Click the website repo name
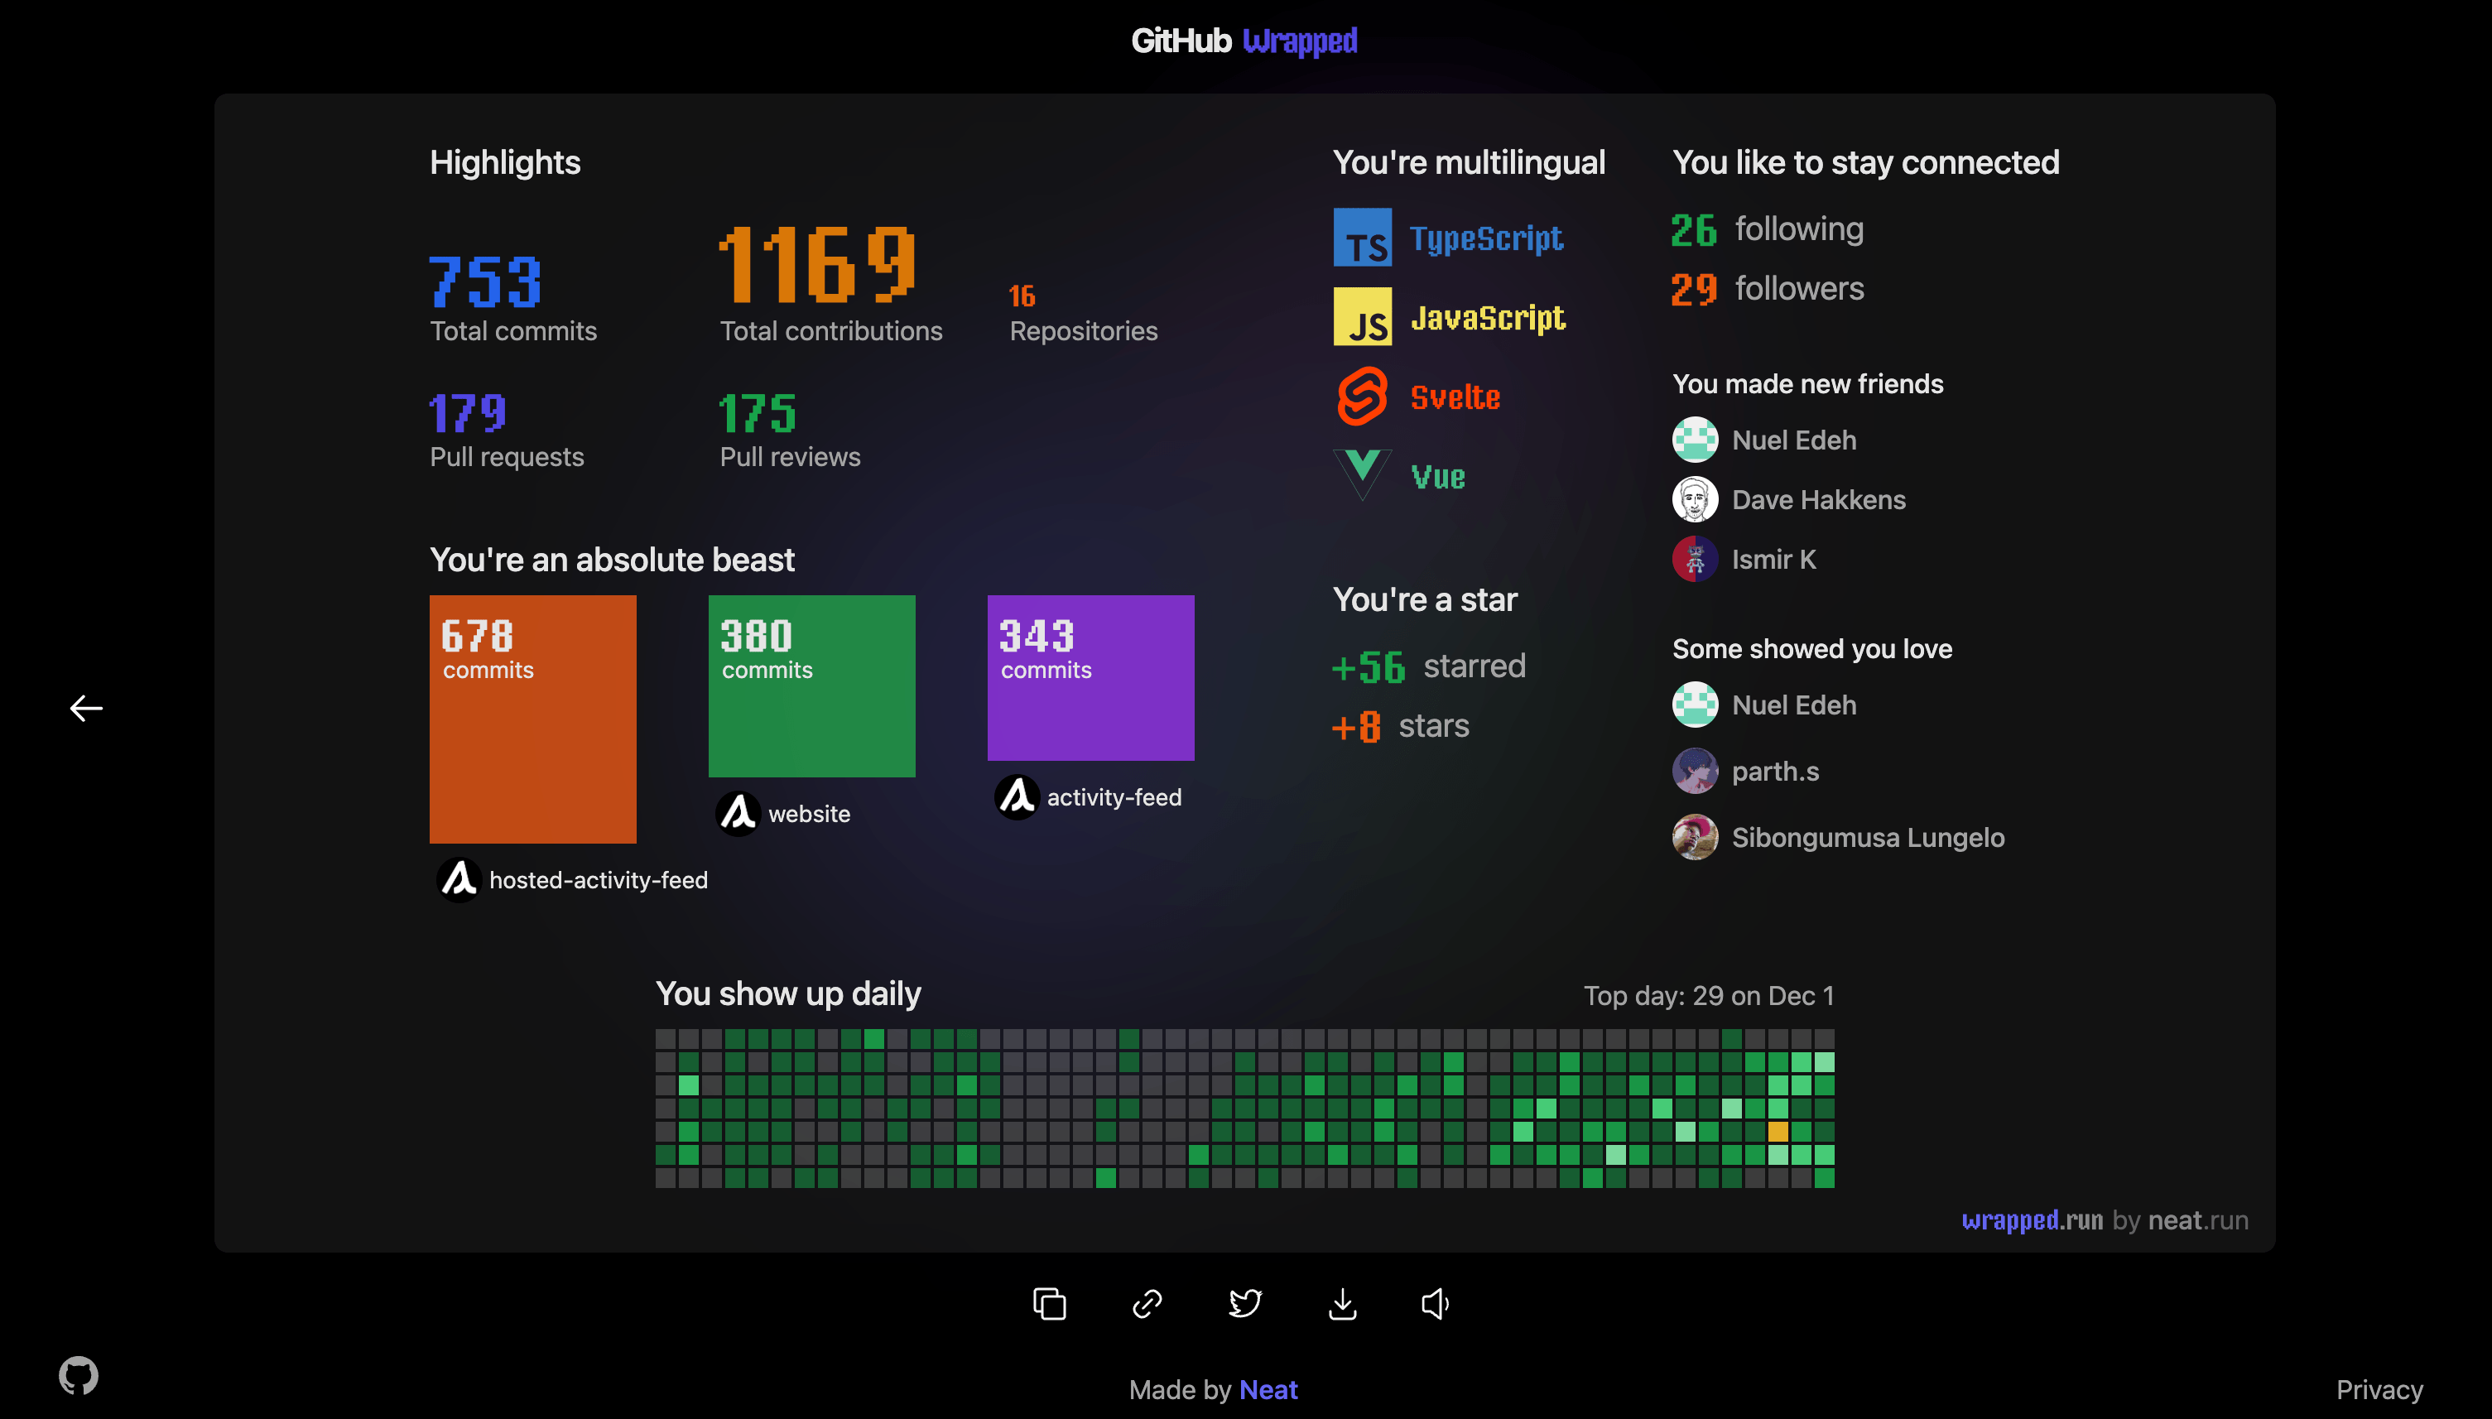2492x1419 pixels. click(809, 814)
